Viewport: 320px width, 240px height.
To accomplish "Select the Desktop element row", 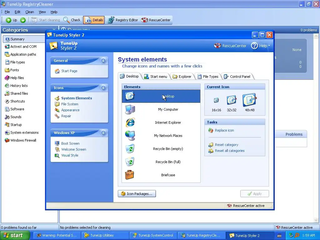I will coord(161,96).
